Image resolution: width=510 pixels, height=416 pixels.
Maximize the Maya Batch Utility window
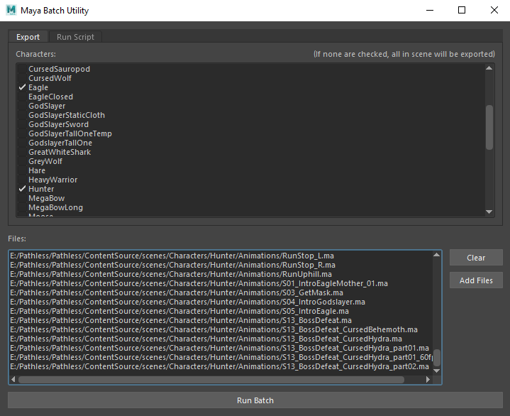462,11
